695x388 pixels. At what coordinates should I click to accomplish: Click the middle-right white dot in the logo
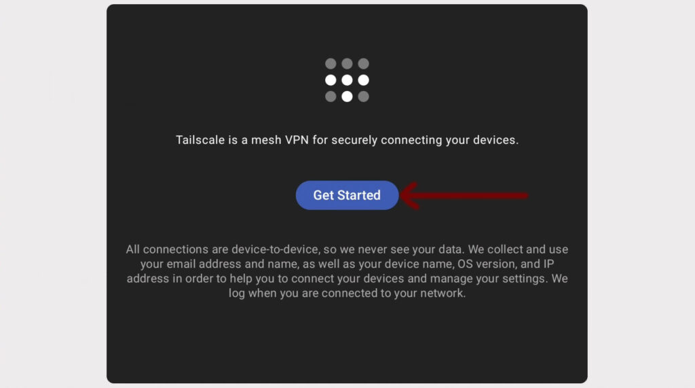[364, 80]
